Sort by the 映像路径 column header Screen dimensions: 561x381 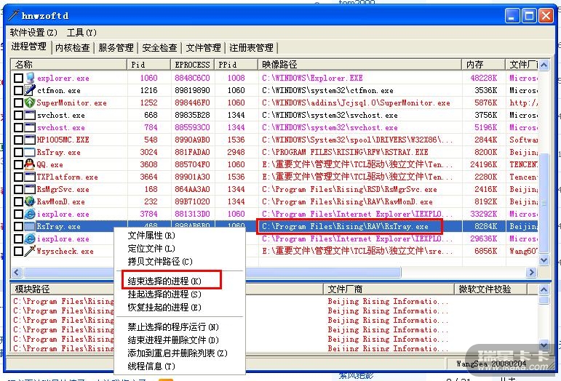[360, 64]
